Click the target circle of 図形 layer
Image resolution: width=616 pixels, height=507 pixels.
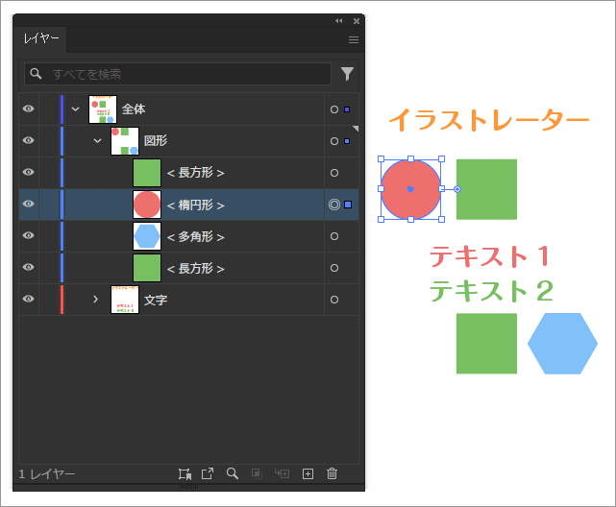point(334,141)
